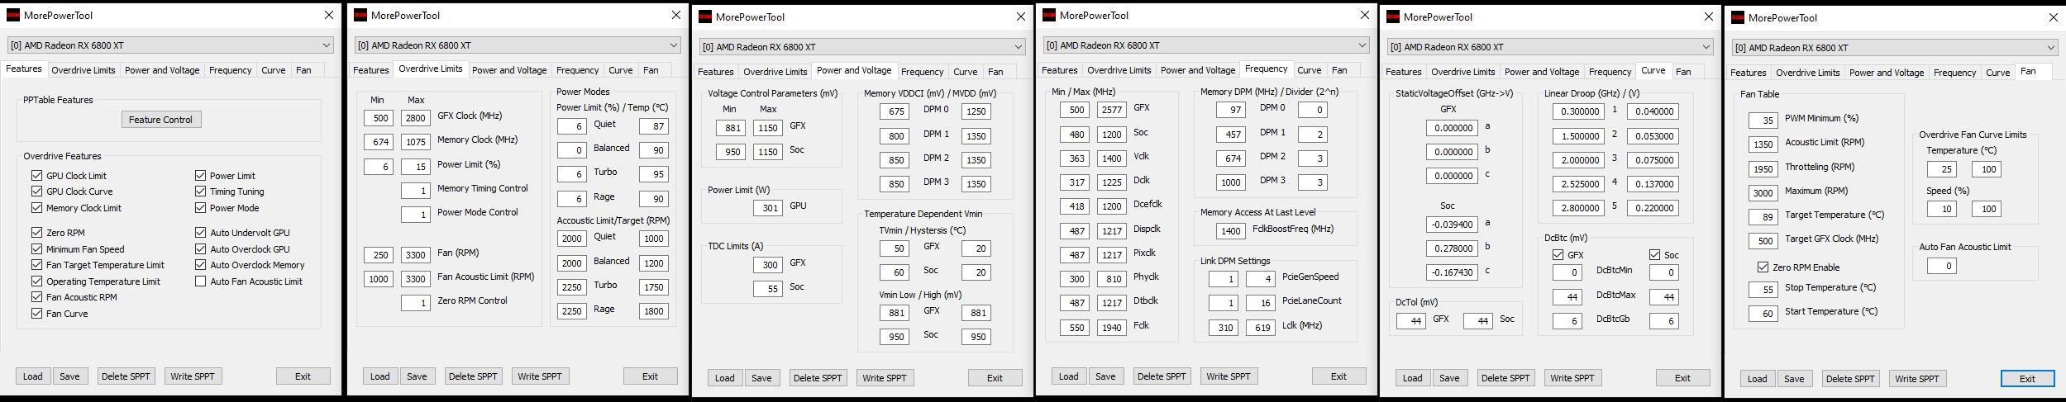Click Auto Fan Acoustic Limit field showing 0
The image size is (2066, 402).
(x=1942, y=266)
